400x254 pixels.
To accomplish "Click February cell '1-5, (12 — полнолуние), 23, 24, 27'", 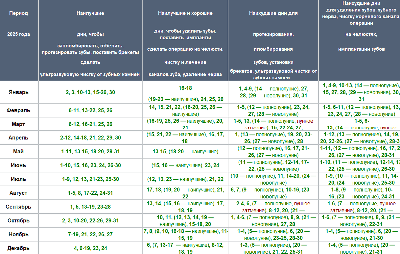I will 273,110.
